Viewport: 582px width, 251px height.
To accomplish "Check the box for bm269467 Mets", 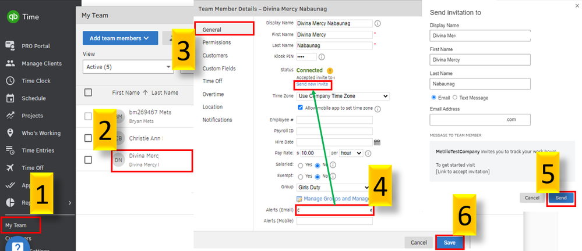I will click(88, 116).
